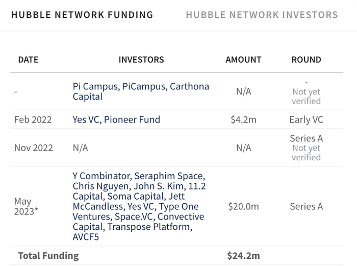
Task: Open Pi Campus investor link
Action: 95,86
